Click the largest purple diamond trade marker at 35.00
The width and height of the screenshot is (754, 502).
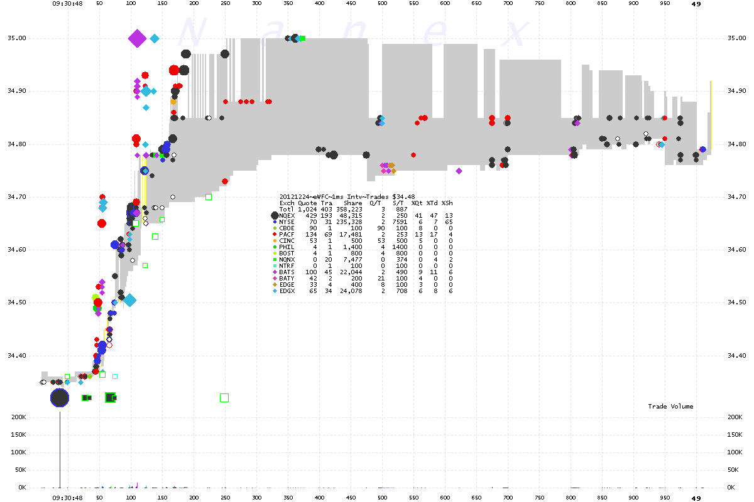pos(137,39)
